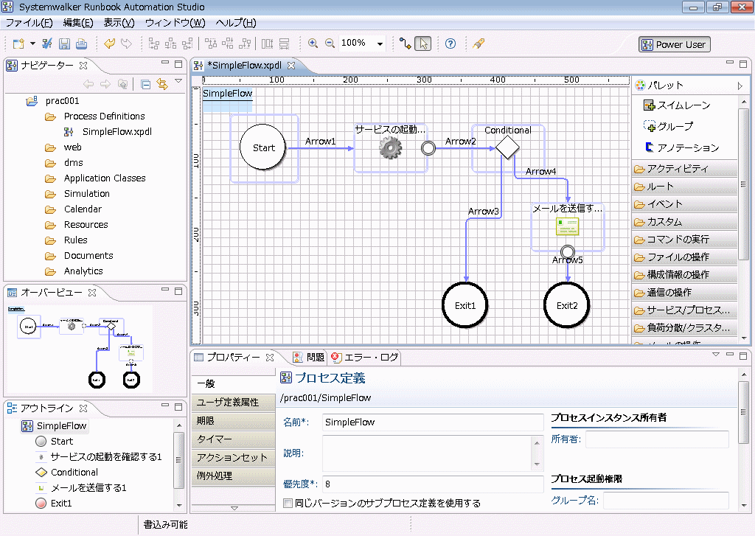Collapse the パレット panel arrow
The height and width of the screenshot is (536, 755).
point(740,86)
